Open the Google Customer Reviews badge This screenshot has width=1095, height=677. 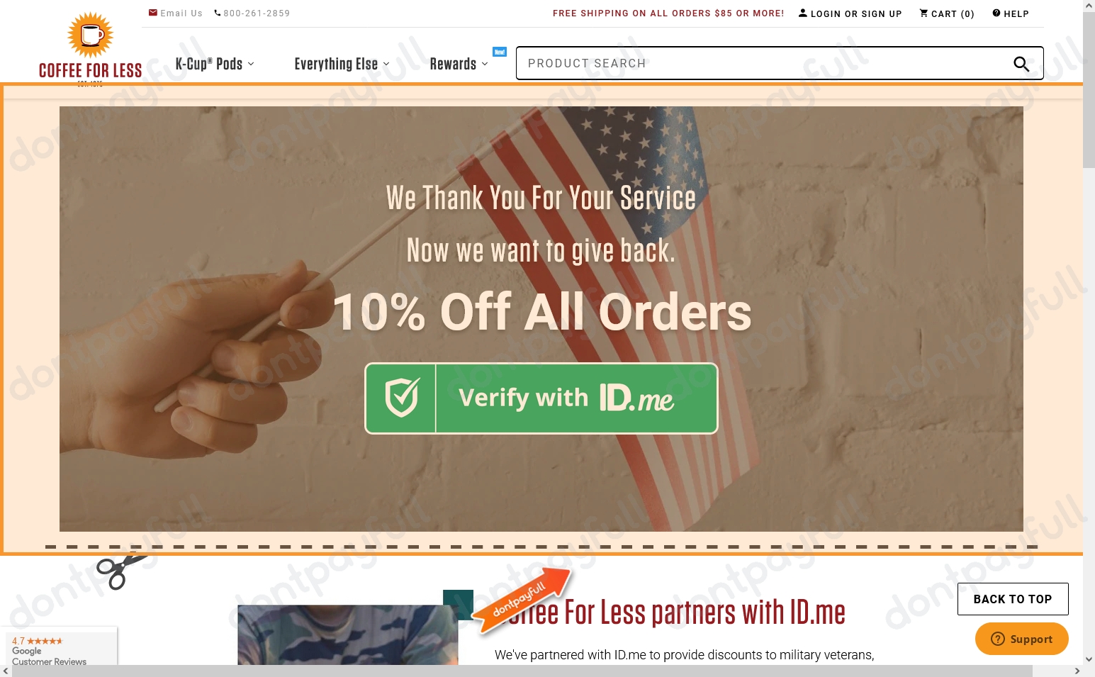tap(60, 647)
